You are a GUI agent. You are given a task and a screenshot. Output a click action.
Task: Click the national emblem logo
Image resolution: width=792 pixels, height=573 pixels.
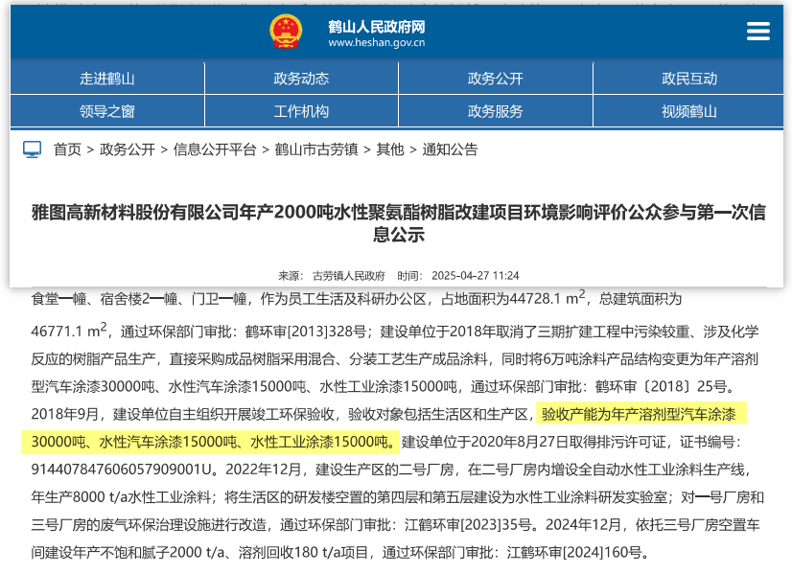tap(285, 32)
